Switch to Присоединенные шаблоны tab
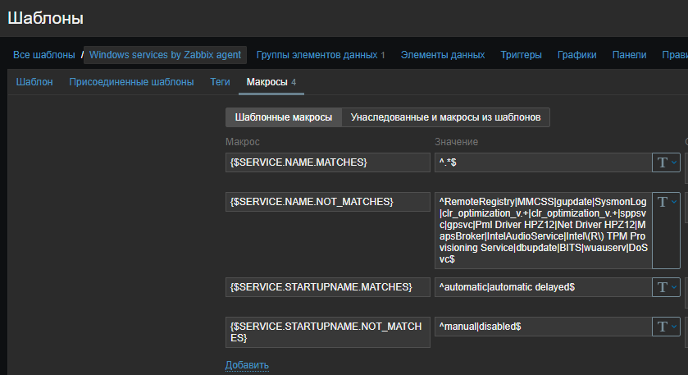The width and height of the screenshot is (688, 375). tap(131, 81)
